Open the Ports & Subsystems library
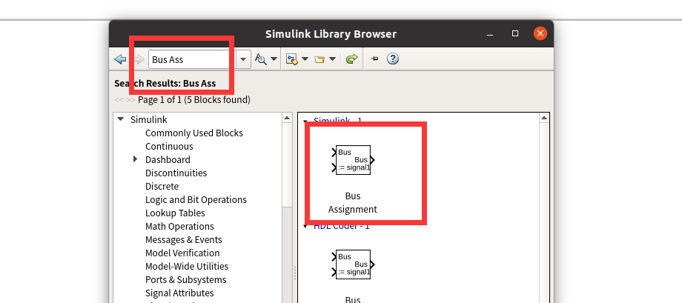The height and width of the screenshot is (303, 682). [x=186, y=280]
